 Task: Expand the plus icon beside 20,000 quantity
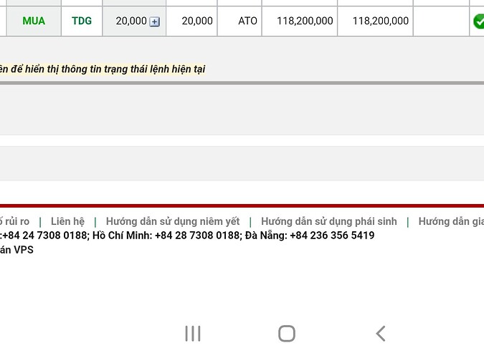pyautogui.click(x=154, y=21)
